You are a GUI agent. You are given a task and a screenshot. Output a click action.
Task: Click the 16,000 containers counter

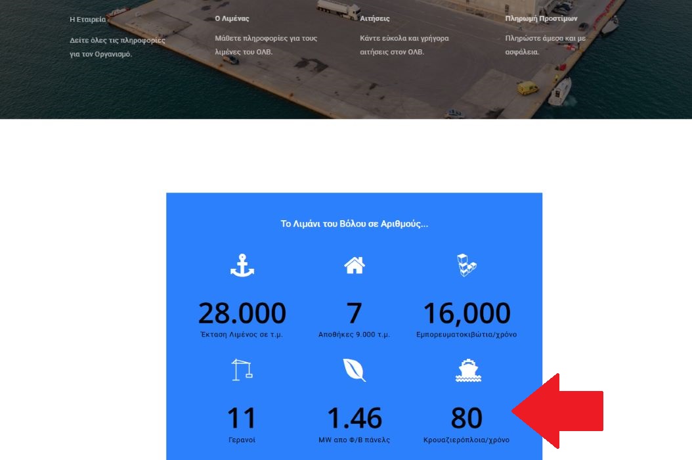467,313
